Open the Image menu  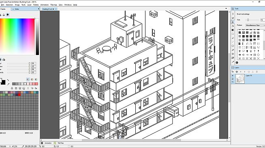pos(17,5)
